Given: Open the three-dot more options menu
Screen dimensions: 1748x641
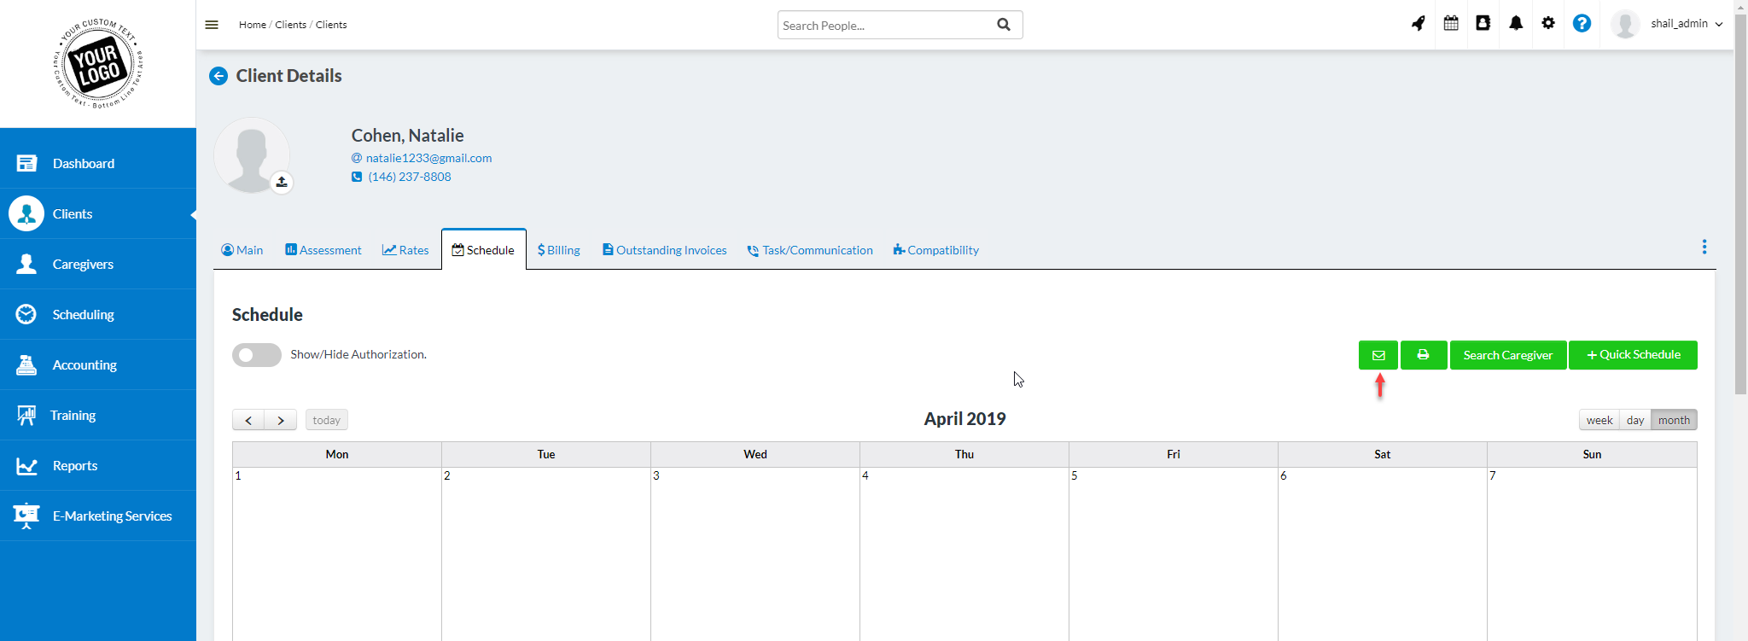Looking at the screenshot, I should point(1704,247).
